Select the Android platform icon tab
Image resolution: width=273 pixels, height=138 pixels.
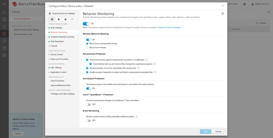click(65, 19)
